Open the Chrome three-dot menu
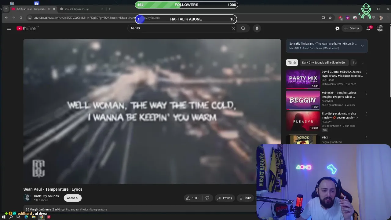This screenshot has width=391, height=220. click(388, 18)
